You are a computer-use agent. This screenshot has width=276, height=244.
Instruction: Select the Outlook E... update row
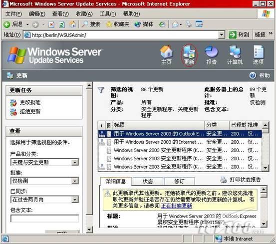click(180, 134)
